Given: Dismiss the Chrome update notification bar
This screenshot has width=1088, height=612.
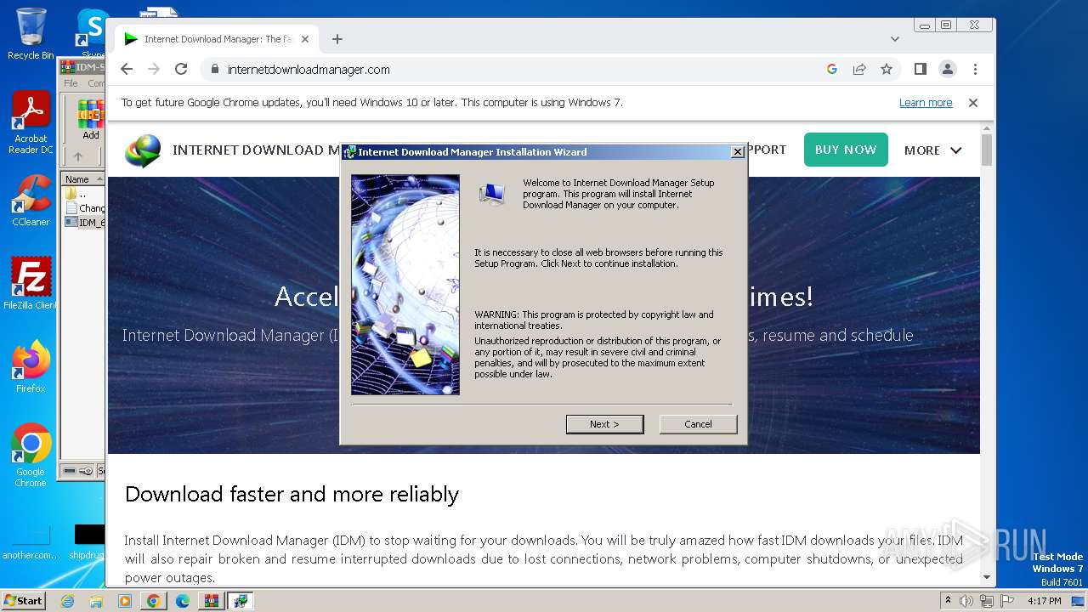Looking at the screenshot, I should pos(973,103).
